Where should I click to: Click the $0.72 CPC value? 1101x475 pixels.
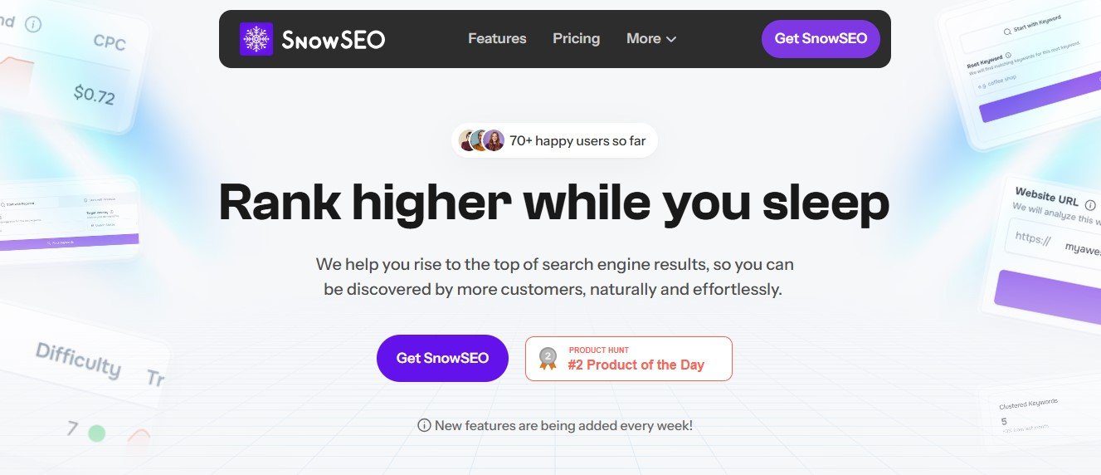tap(94, 94)
